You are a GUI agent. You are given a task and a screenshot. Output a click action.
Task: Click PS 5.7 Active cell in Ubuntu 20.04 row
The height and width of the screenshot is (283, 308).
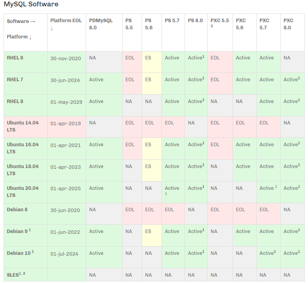tap(173, 192)
